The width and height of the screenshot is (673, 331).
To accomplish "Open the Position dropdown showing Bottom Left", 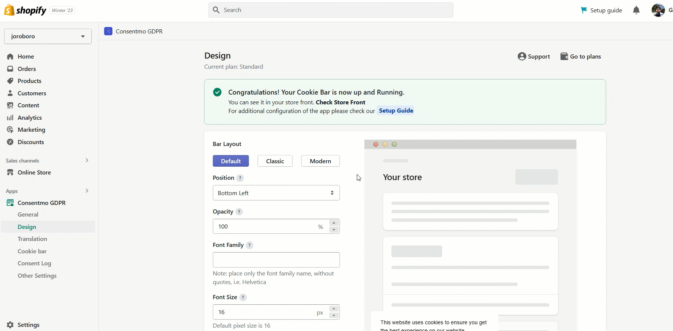I will click(276, 193).
